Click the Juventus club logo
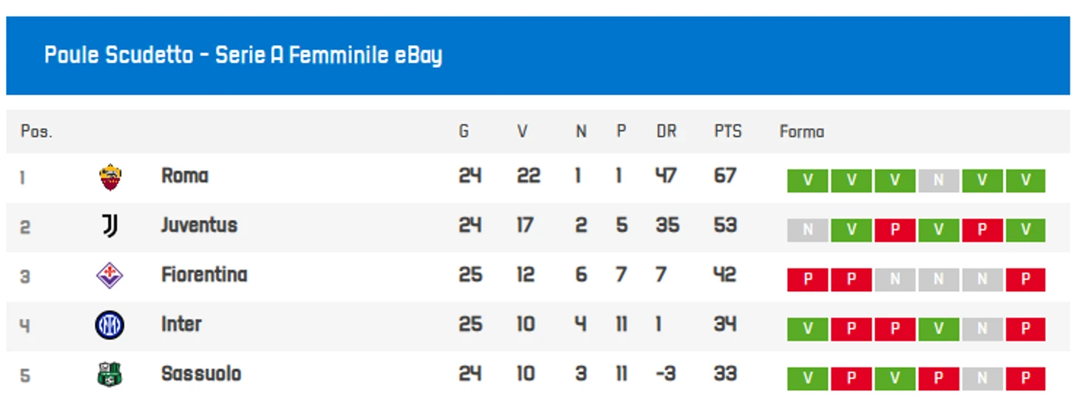This screenshot has height=419, width=1080. point(110,225)
